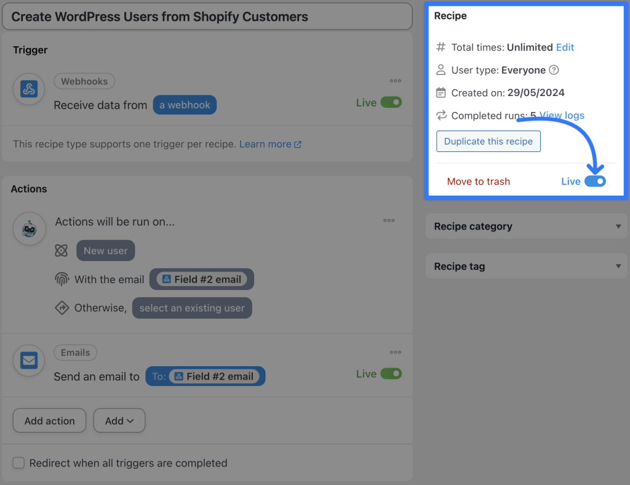Open the email action's three-dot menu
This screenshot has height=485, width=630.
389,351
